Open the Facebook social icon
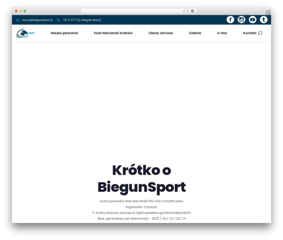 tap(230, 19)
